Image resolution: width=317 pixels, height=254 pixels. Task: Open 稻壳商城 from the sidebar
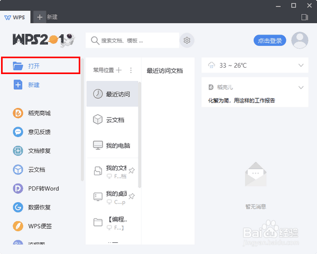pyautogui.click(x=32, y=113)
